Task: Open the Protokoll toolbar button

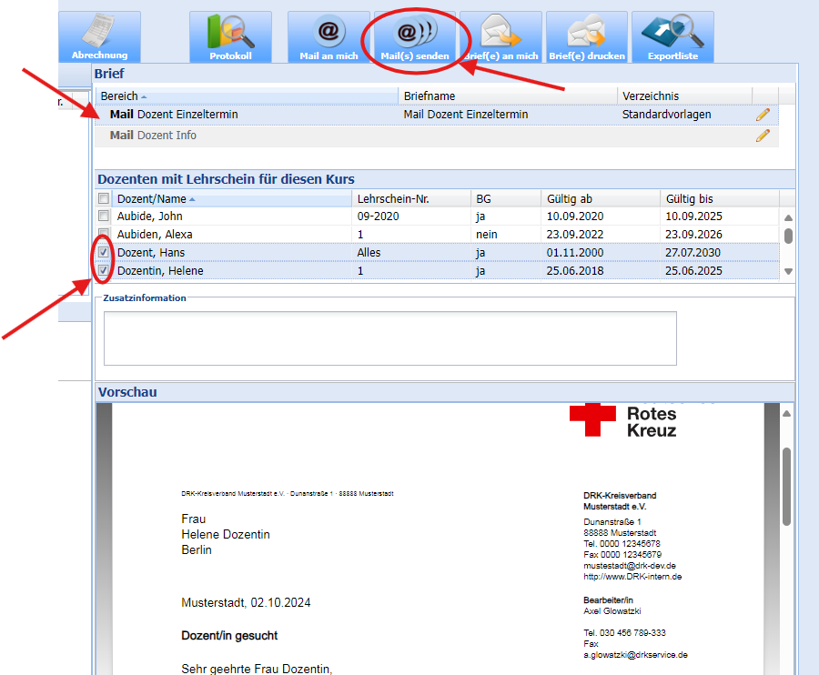Action: [230, 36]
